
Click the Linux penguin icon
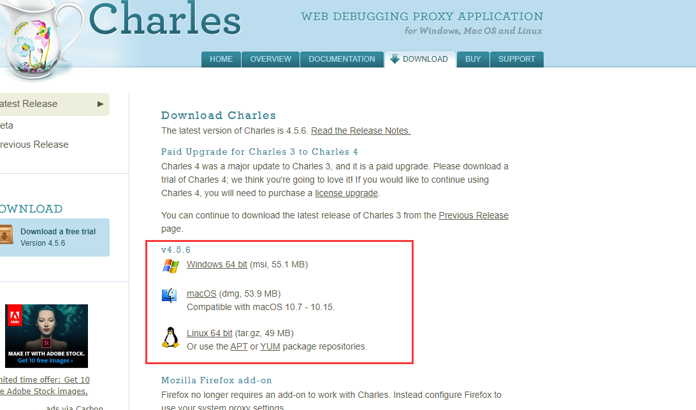(x=170, y=338)
